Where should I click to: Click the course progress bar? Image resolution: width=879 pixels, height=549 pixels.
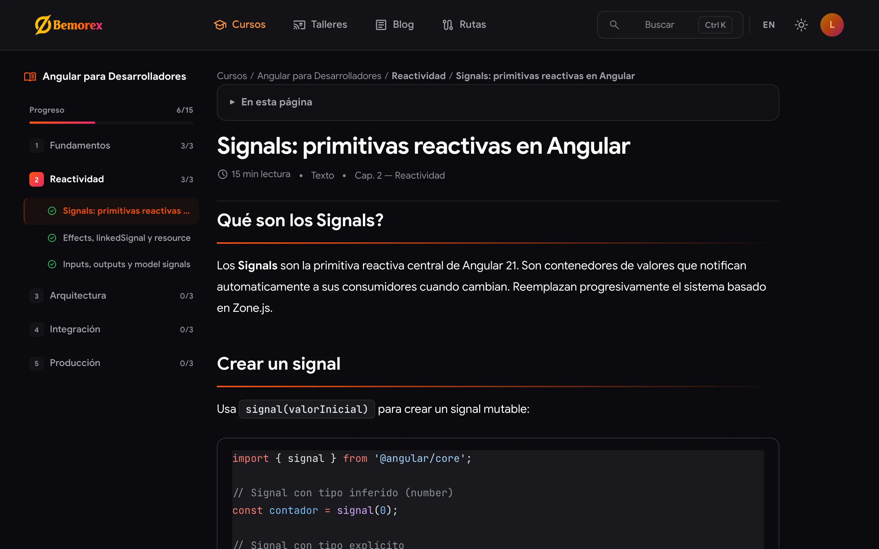pos(111,123)
